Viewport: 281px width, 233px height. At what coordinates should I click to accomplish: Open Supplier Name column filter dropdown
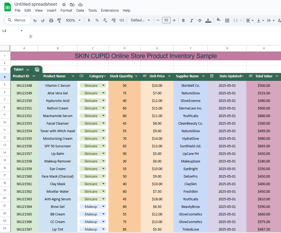pos(203,76)
